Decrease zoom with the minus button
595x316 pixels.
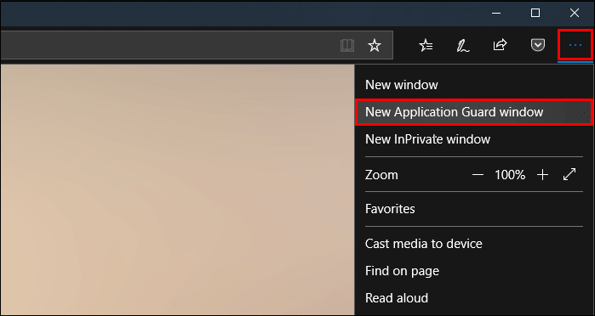(478, 175)
